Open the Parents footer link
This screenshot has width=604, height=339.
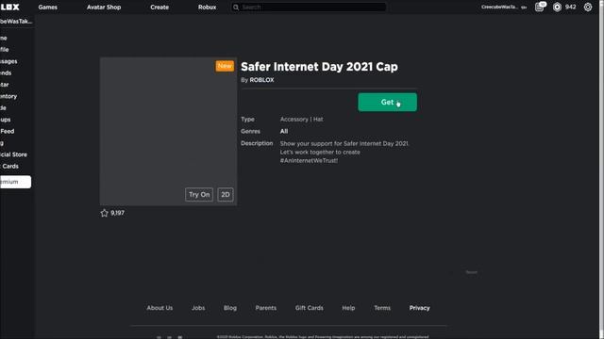266,308
